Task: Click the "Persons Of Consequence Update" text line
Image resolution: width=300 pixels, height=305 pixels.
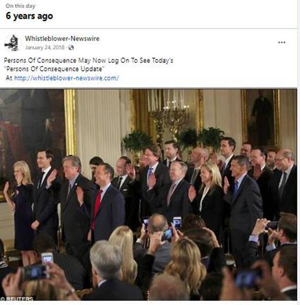Action: (54, 69)
